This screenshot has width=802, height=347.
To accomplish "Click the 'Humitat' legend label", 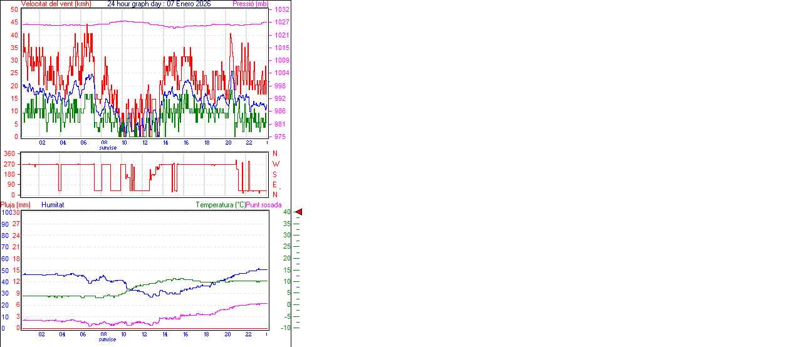I will tap(53, 205).
